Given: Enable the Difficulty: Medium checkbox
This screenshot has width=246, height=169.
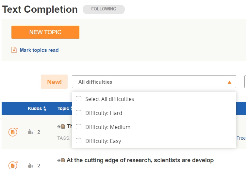Looking at the screenshot, I should point(78,127).
